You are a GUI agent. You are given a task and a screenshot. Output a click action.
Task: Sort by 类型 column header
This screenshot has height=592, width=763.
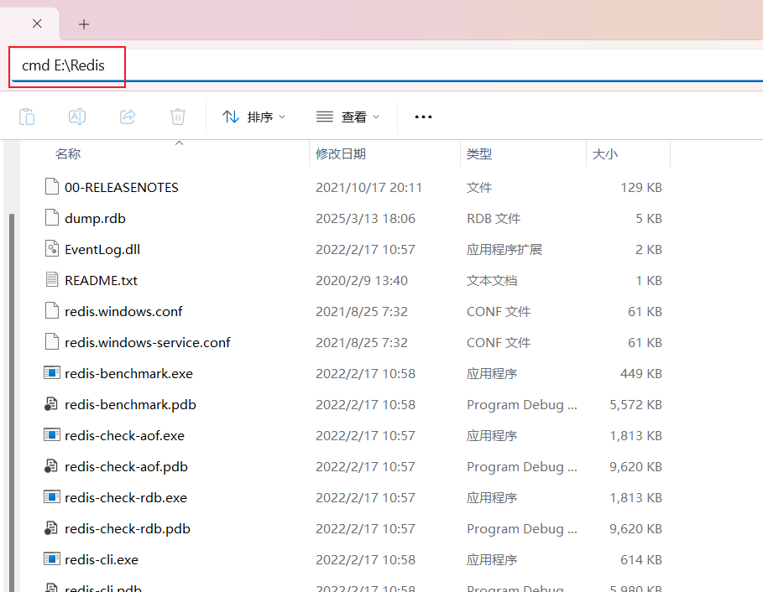pos(479,154)
